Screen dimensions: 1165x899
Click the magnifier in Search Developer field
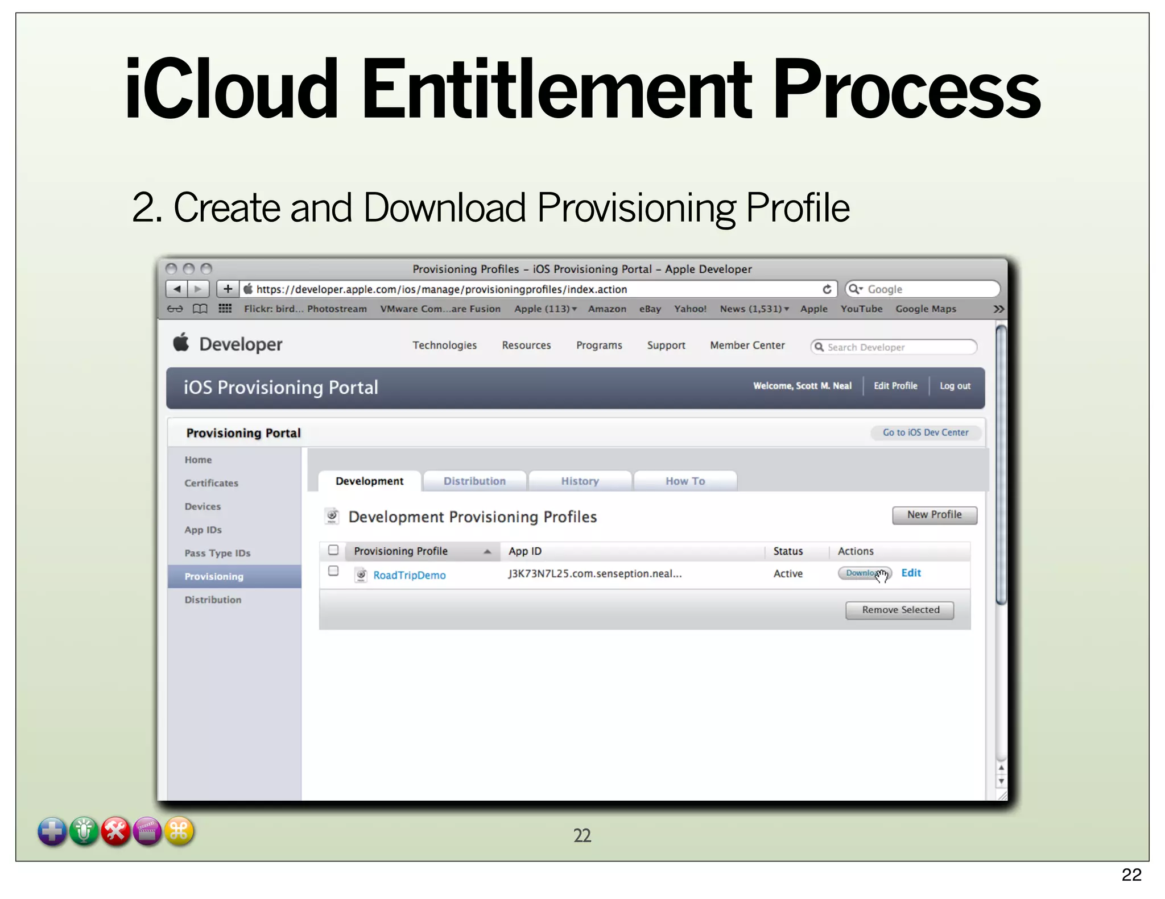click(x=819, y=347)
